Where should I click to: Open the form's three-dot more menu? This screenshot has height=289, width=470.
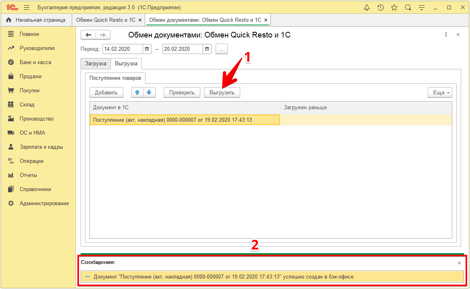(x=446, y=35)
